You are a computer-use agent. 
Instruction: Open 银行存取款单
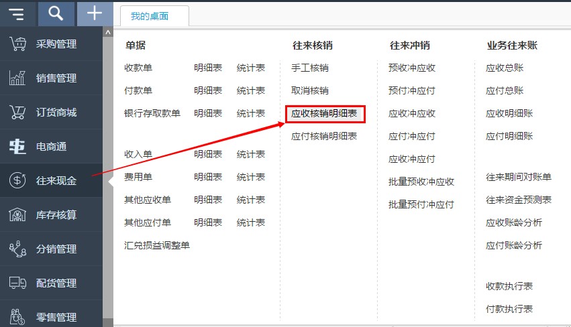(x=152, y=113)
